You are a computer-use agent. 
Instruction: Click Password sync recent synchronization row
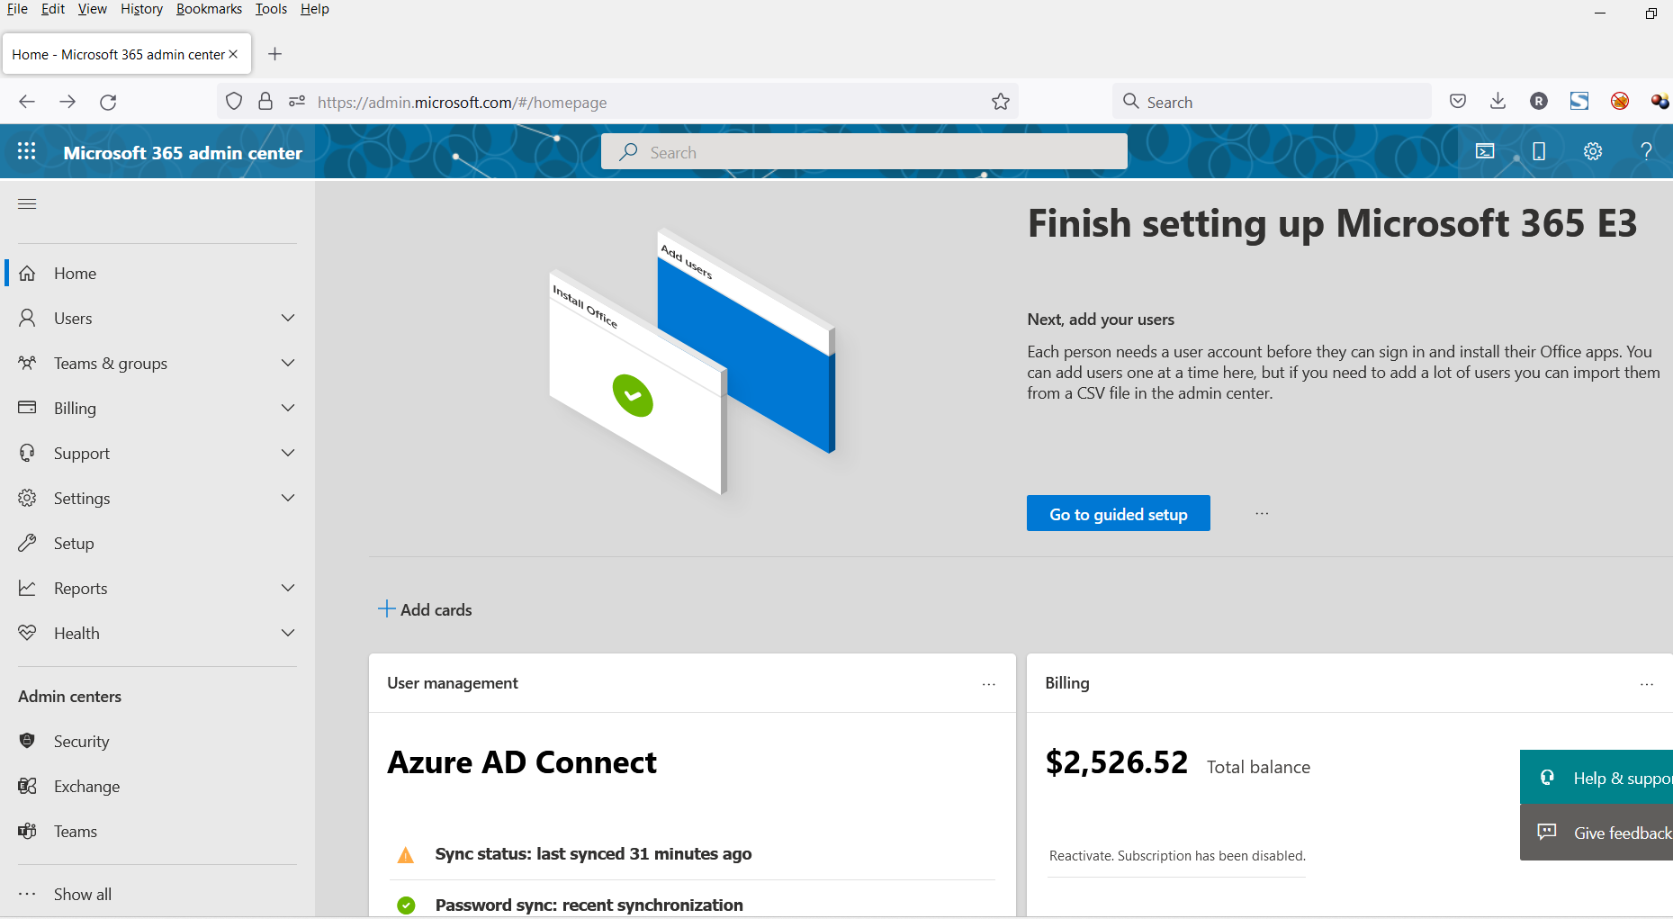pyautogui.click(x=589, y=905)
